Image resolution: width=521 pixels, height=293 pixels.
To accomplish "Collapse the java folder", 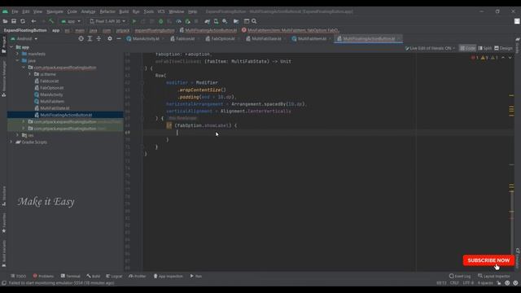I will (18, 61).
